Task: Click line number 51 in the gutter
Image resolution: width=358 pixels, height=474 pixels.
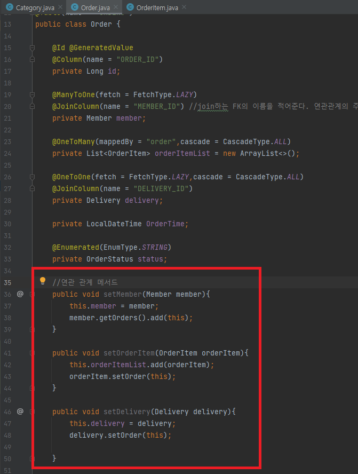Action: point(7,470)
